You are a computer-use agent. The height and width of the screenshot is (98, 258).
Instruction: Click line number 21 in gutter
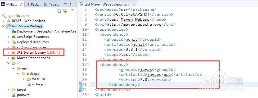pyautogui.click(x=84, y=85)
